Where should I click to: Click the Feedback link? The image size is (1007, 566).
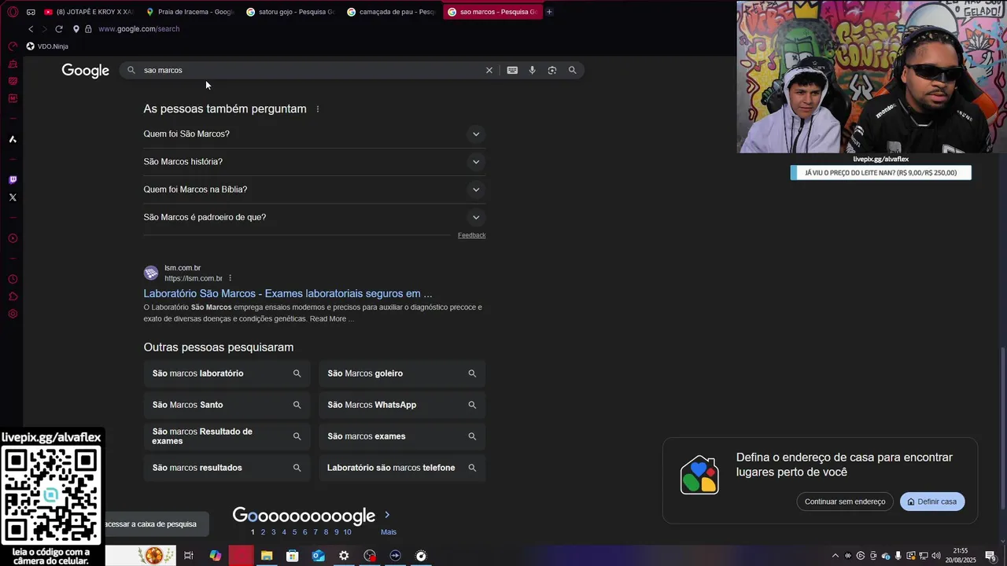(x=471, y=235)
